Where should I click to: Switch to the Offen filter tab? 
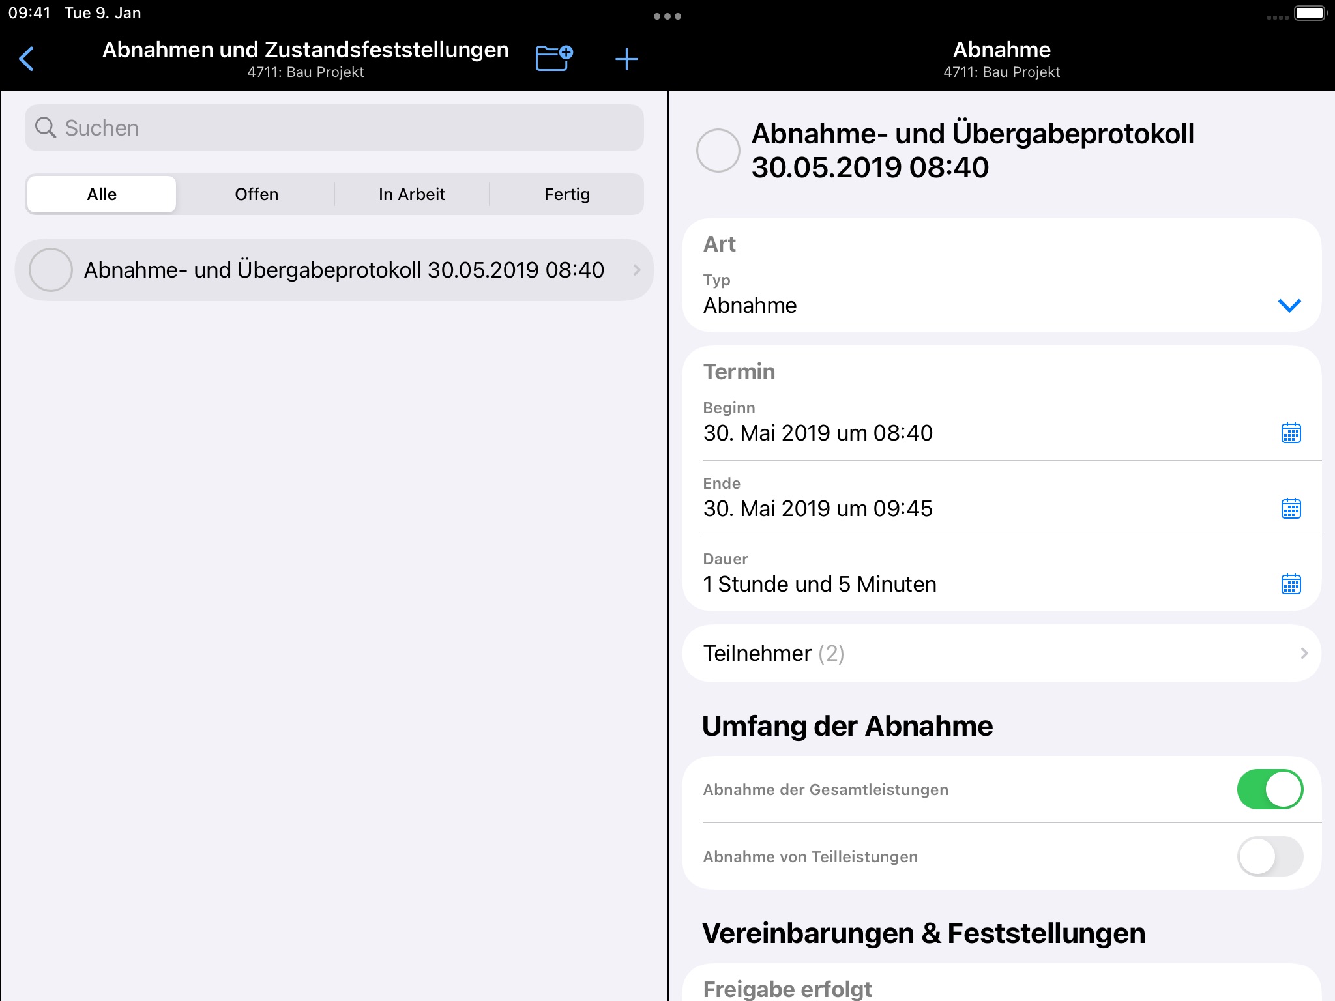coord(256,194)
